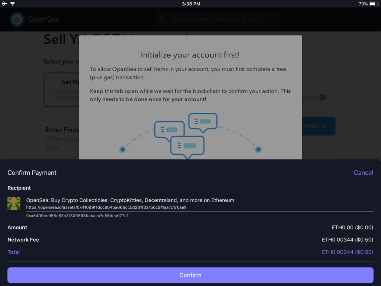Viewport: 381px width, 286px height.
Task: Click the blue coin info icon
Action: coord(323,97)
